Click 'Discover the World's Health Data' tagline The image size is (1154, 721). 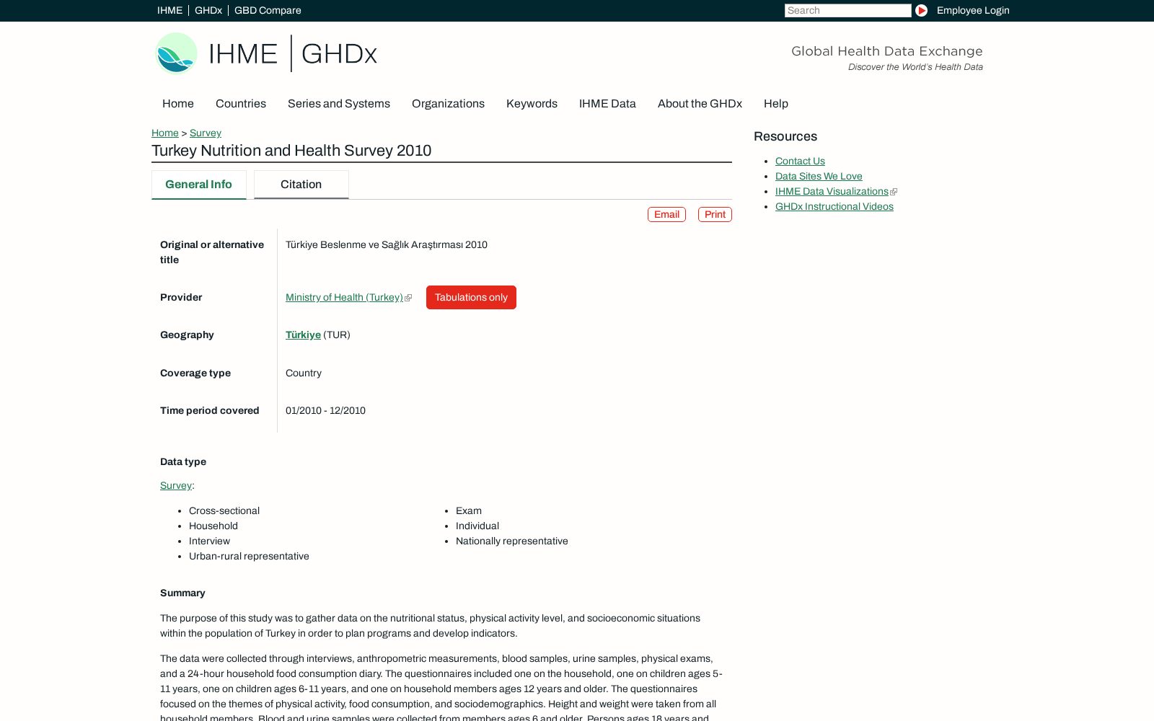coord(915,67)
